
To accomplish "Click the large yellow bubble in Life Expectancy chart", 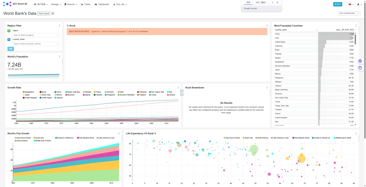I will pos(301,159).
